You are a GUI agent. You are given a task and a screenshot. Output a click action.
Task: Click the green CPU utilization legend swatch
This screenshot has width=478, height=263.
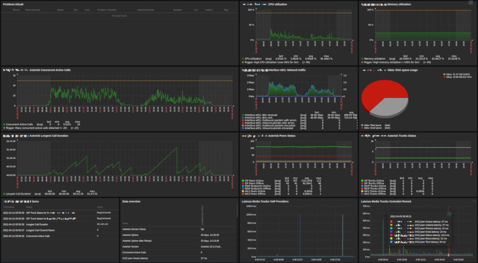(x=243, y=59)
